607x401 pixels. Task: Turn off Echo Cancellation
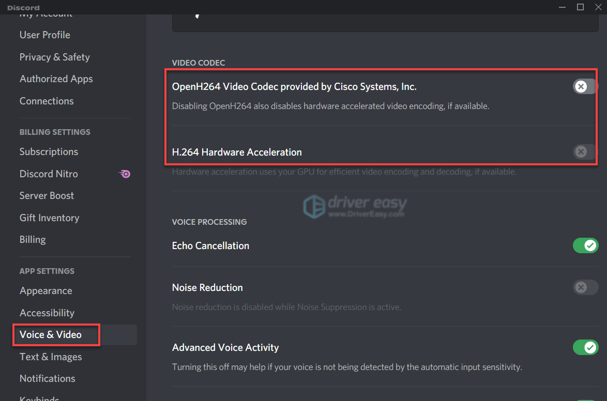(x=585, y=245)
